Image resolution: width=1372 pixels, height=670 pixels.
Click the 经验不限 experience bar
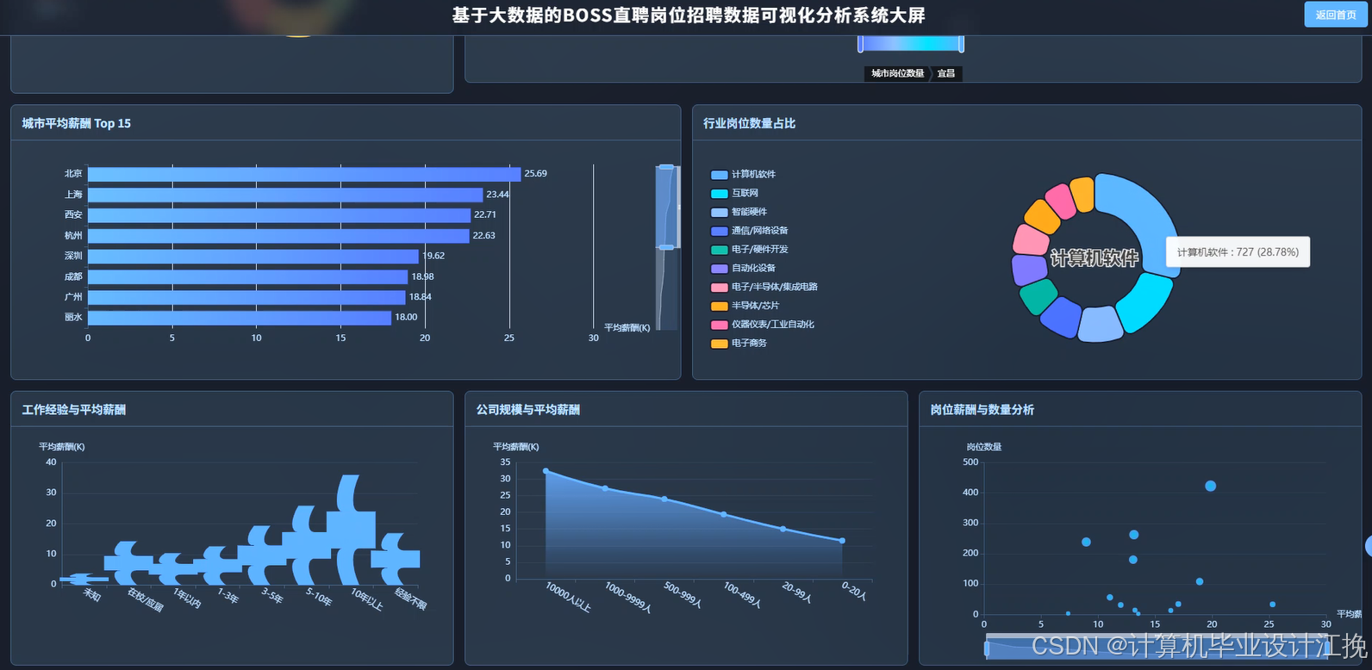[396, 559]
